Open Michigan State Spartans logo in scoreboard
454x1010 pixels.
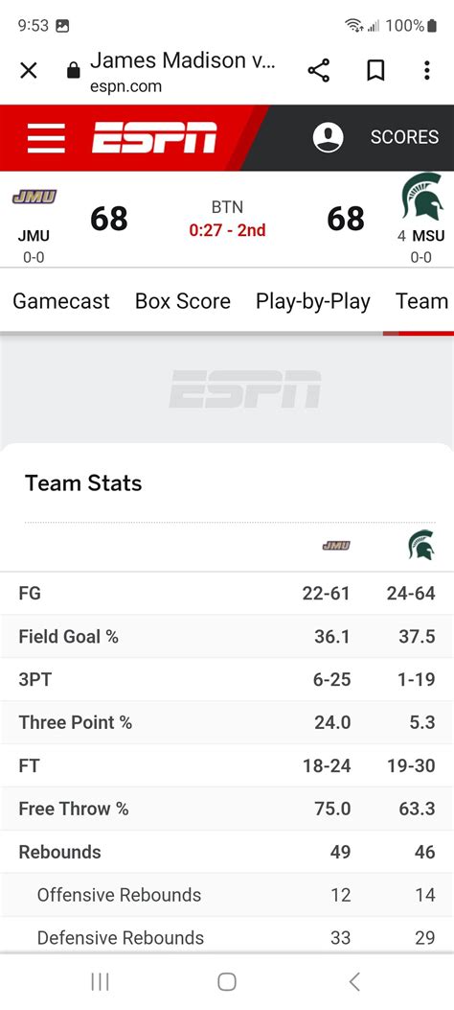pos(422,197)
